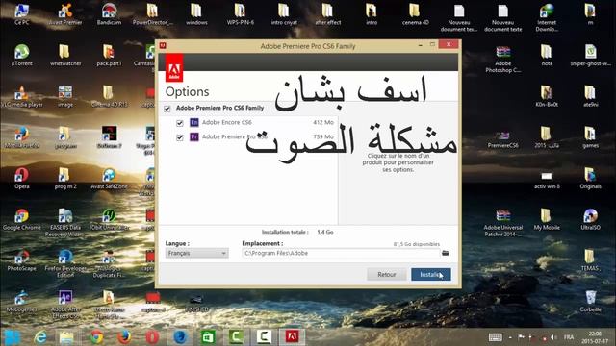
Task: Launch Internet Explorer from the taskbar
Action: 40,337
